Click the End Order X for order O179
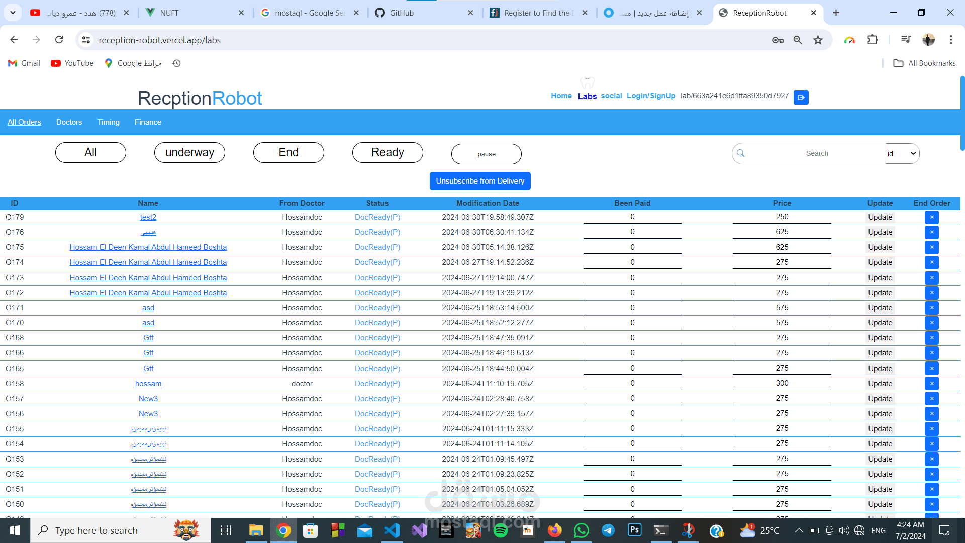The image size is (965, 543). (x=931, y=217)
